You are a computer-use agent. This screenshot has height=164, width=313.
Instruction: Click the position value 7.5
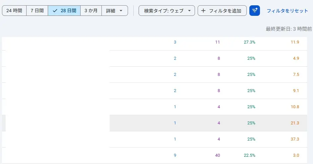point(296,75)
